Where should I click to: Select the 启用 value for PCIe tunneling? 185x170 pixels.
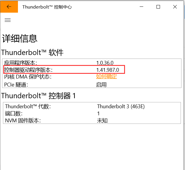pos(101,85)
